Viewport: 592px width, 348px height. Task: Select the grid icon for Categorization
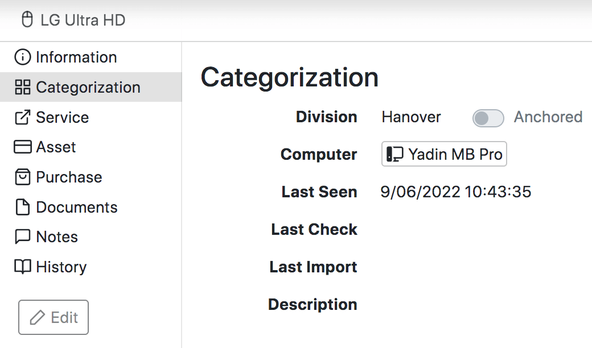[22, 87]
